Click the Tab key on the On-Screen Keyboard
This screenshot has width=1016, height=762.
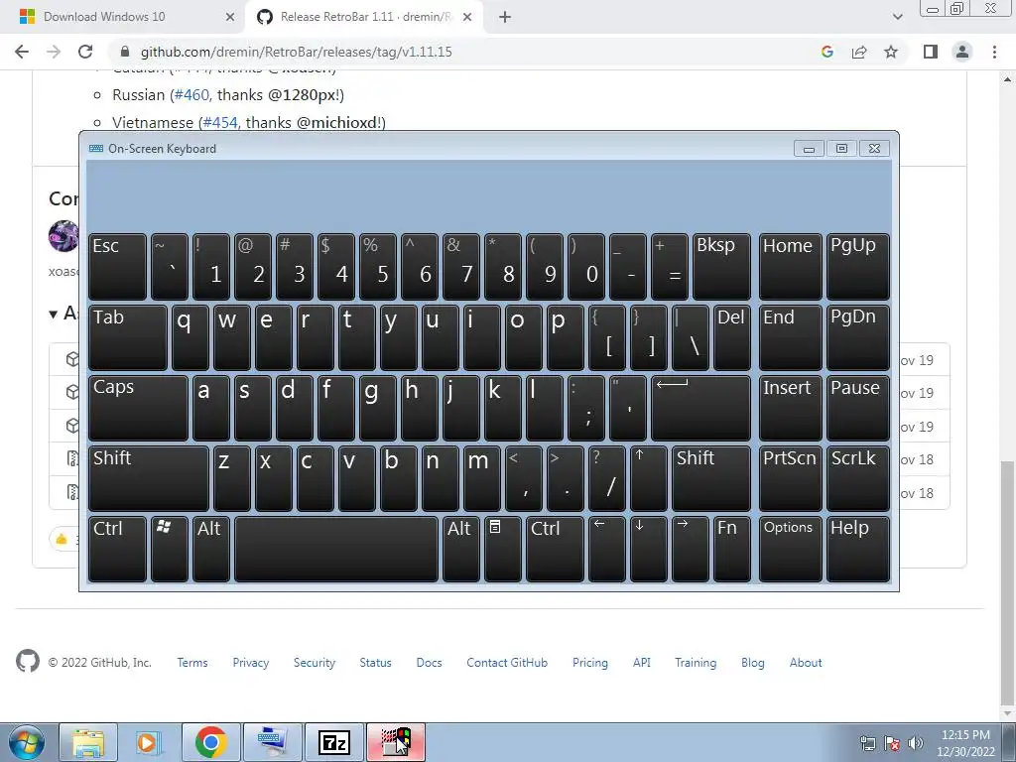[x=128, y=337]
